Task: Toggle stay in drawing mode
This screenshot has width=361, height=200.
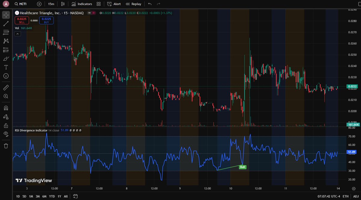Action: click(6, 117)
